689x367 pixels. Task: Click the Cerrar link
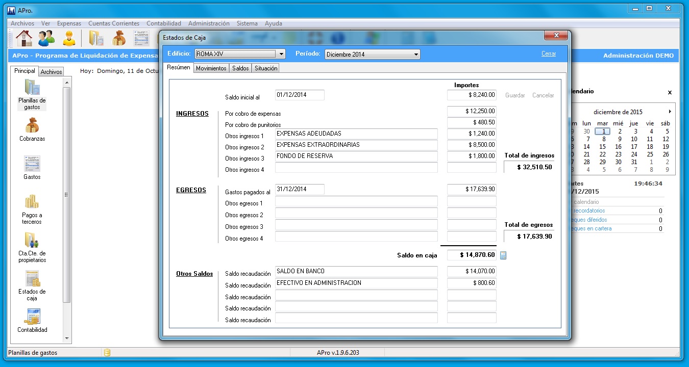point(549,54)
